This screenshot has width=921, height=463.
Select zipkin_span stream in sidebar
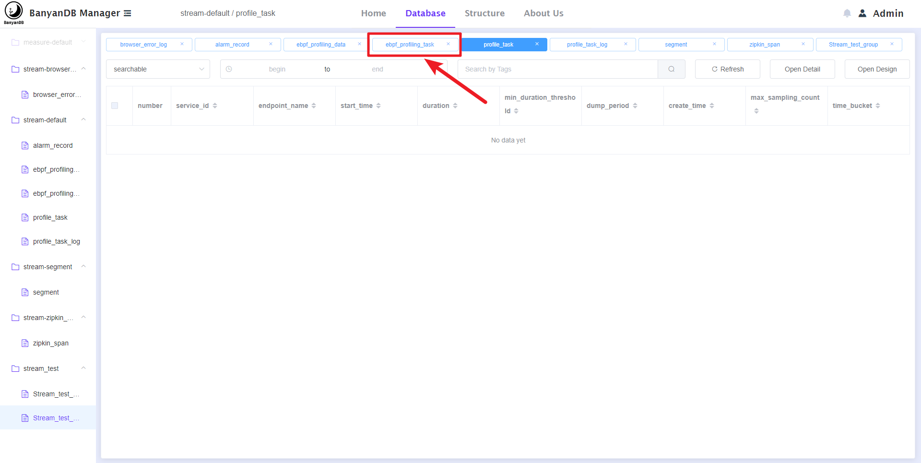click(48, 343)
